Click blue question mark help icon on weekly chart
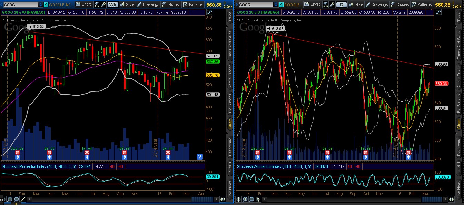This screenshot has width=464, height=205. [x=199, y=157]
